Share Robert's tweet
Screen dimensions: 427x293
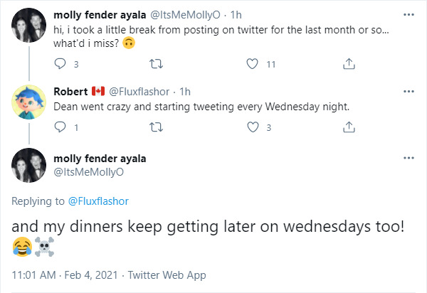349,127
